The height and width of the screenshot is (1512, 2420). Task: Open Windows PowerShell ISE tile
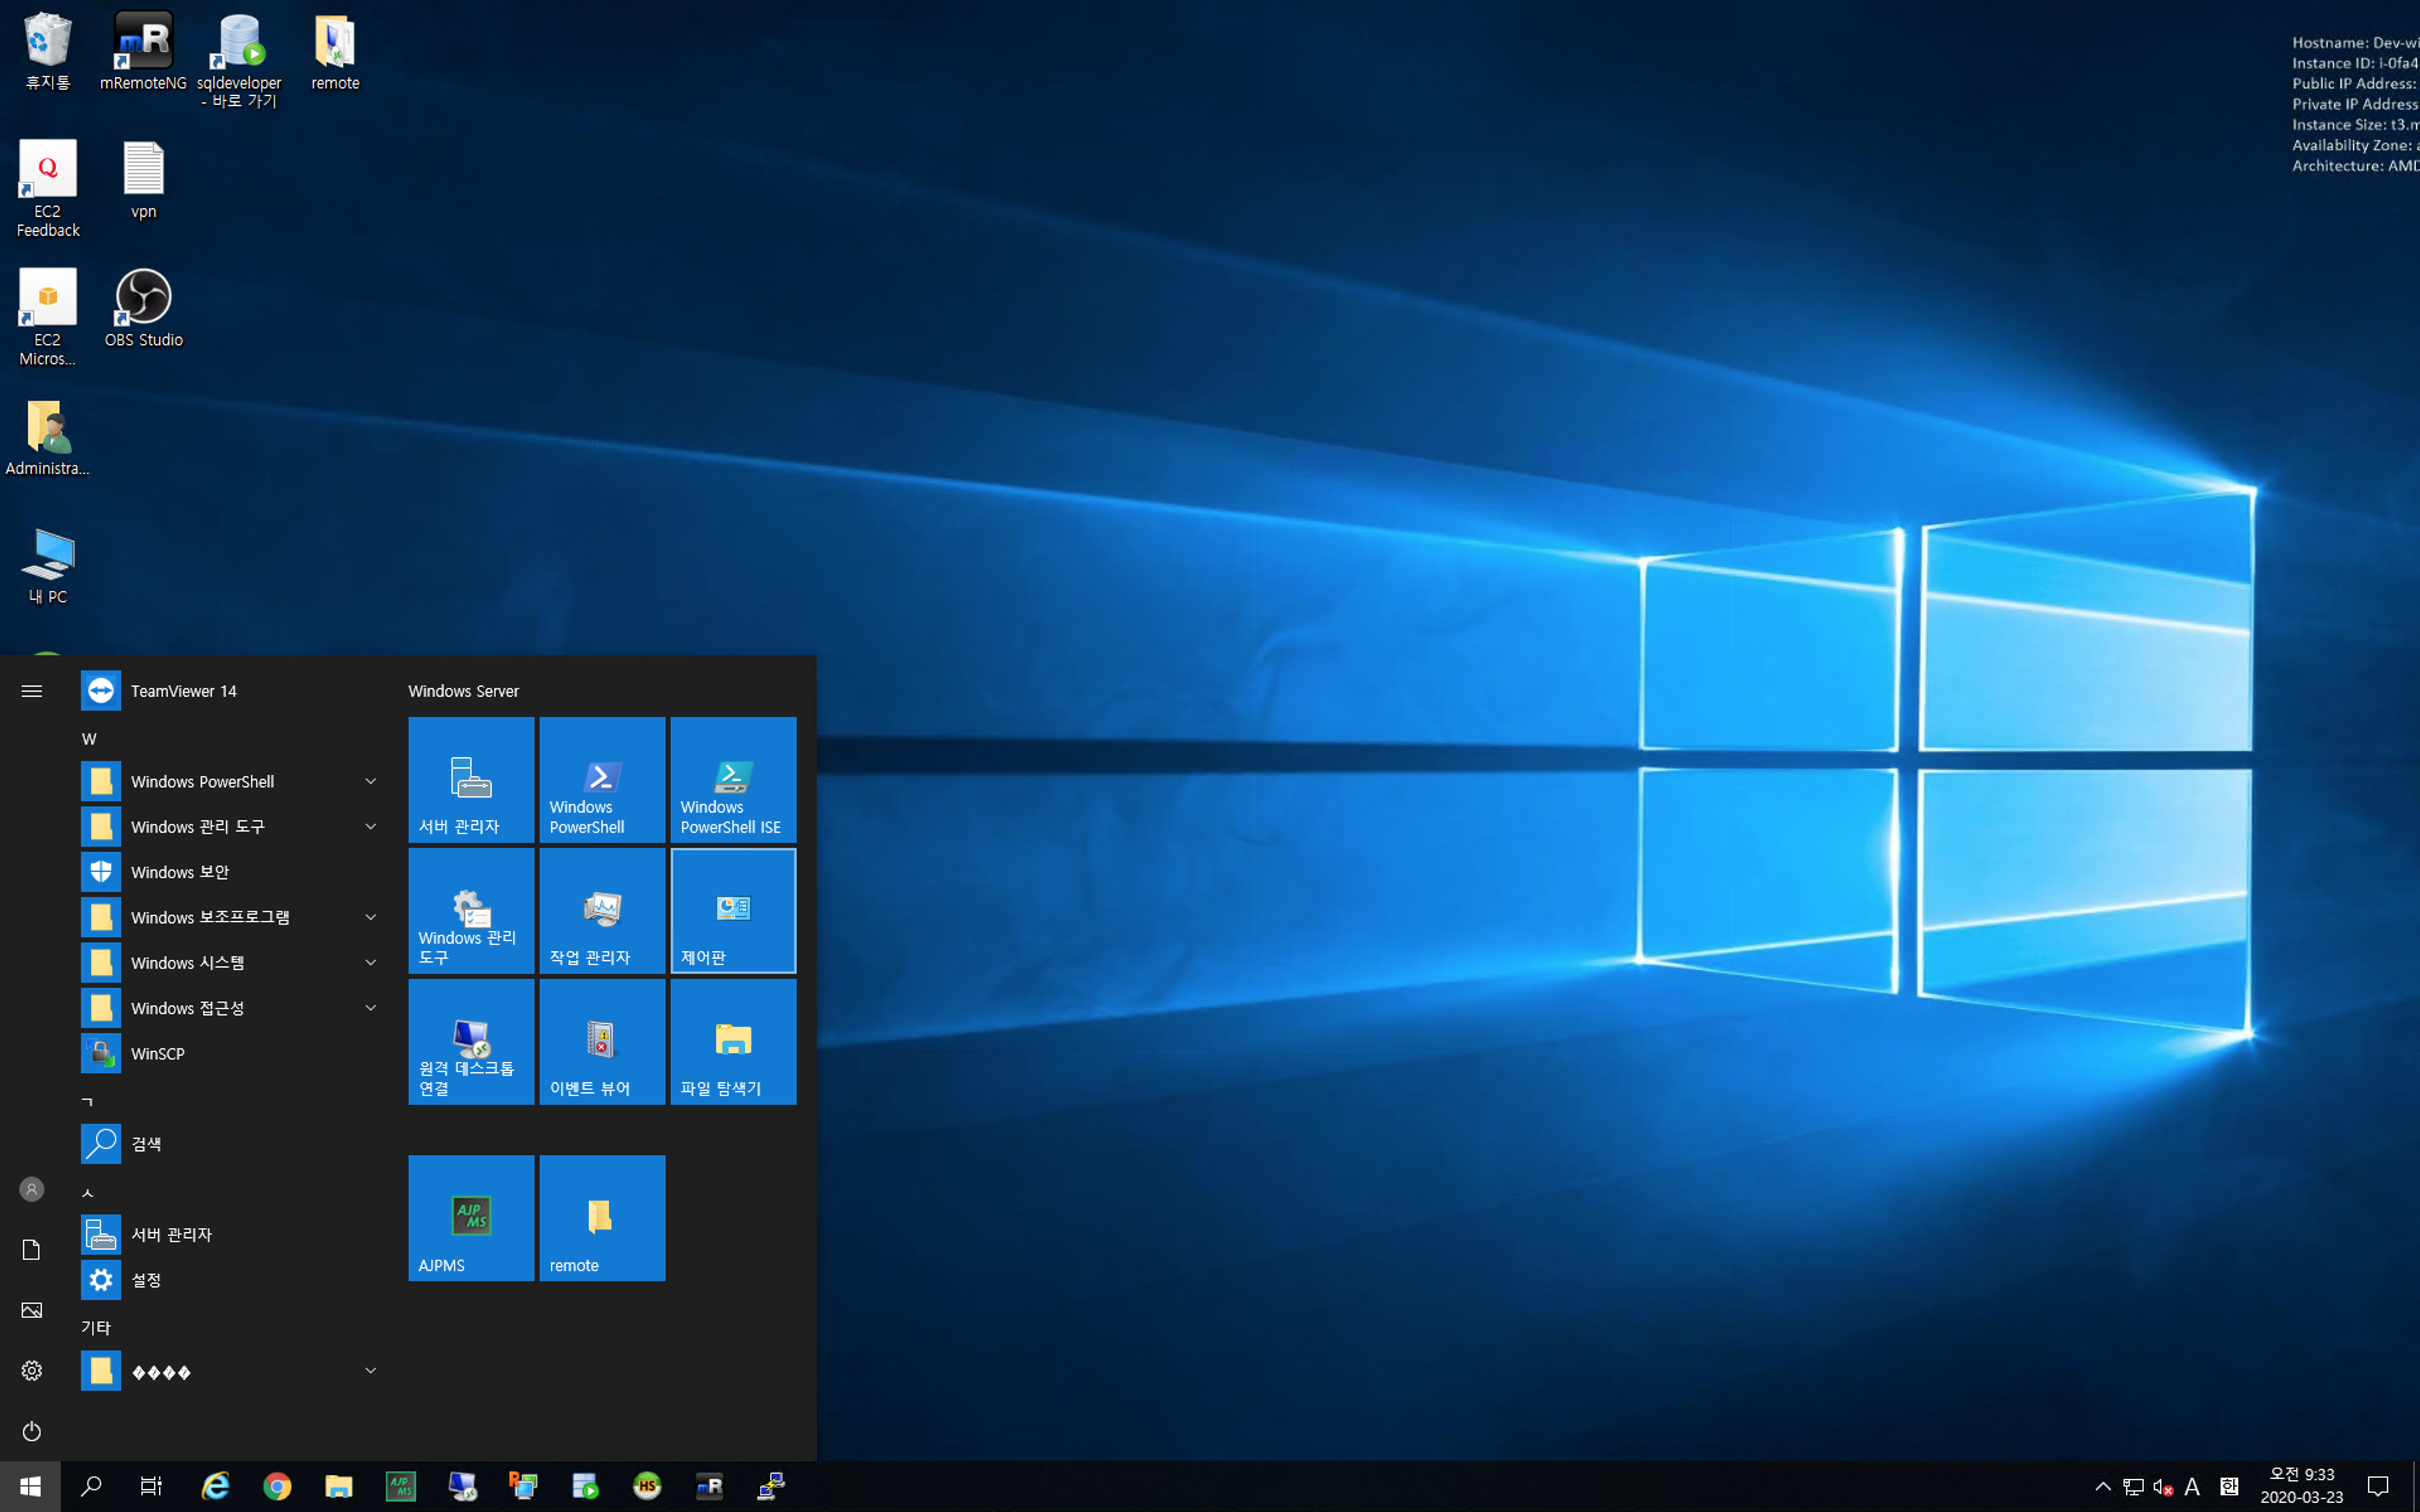733,779
